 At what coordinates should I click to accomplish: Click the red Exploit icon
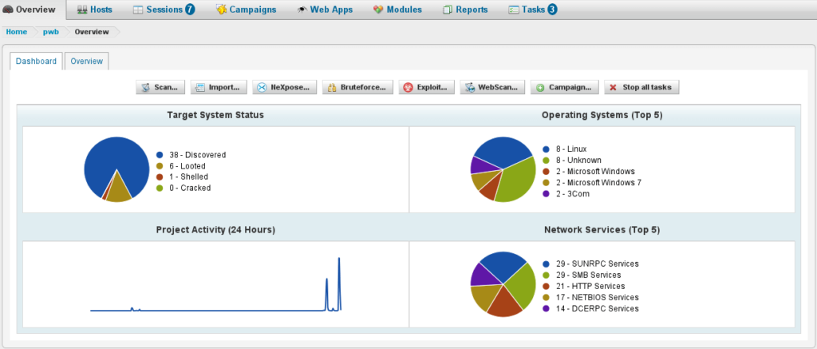(x=408, y=87)
